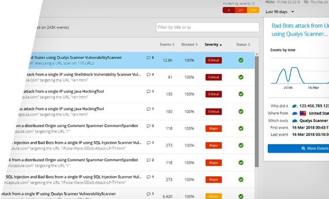This screenshot has height=199, width=329.
Task: Click the Critical badge on the Shellshock row
Action: tap(214, 77)
